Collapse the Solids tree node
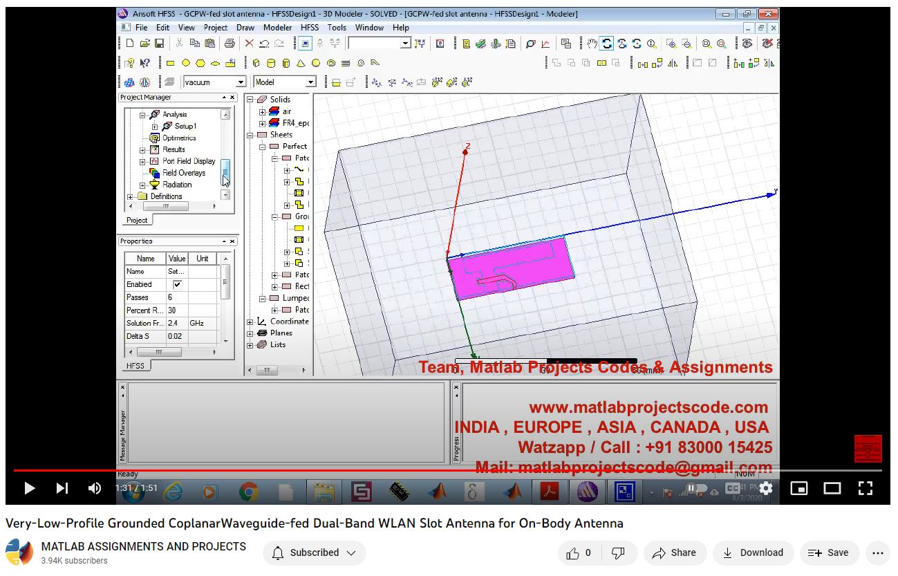 pyautogui.click(x=250, y=100)
